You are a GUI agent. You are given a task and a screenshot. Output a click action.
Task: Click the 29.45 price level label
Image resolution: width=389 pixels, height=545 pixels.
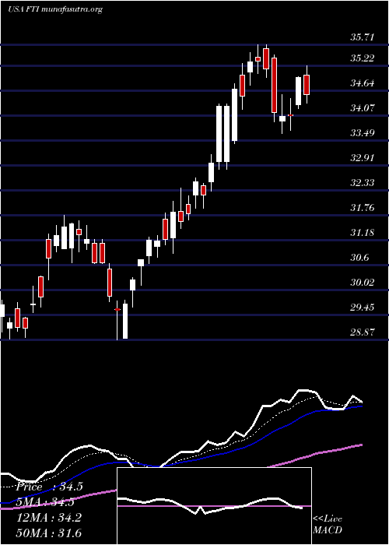click(x=363, y=307)
